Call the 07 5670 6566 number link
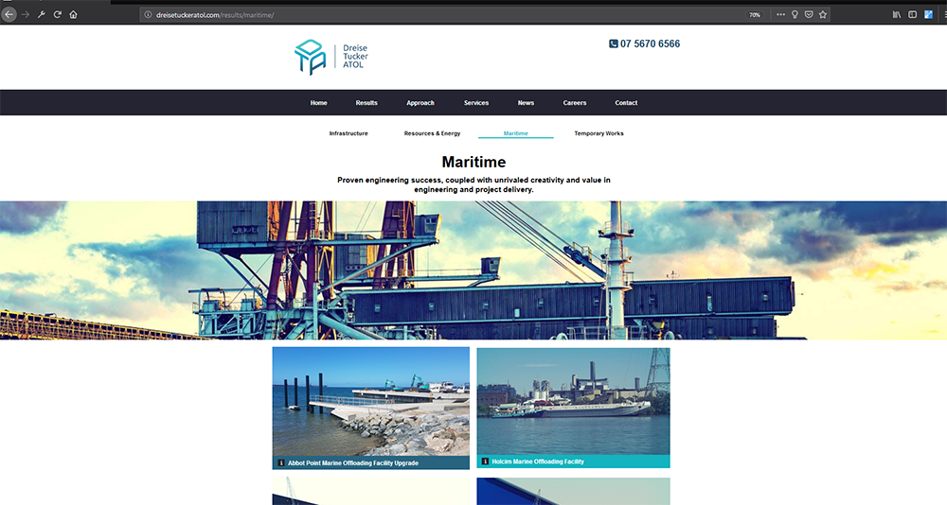Viewport: 947px width, 505px height. point(650,44)
